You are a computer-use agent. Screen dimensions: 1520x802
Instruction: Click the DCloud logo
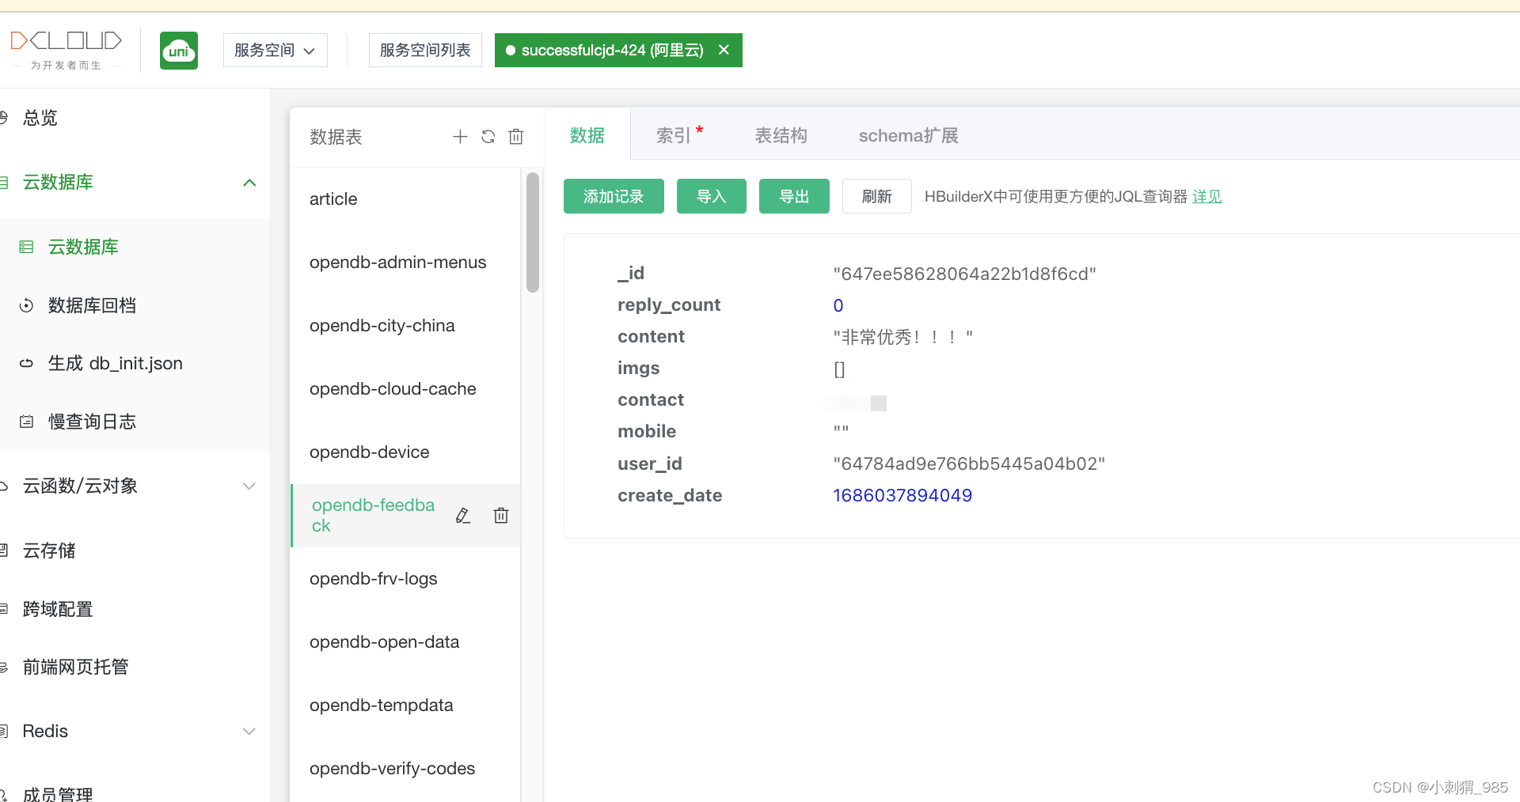66,50
